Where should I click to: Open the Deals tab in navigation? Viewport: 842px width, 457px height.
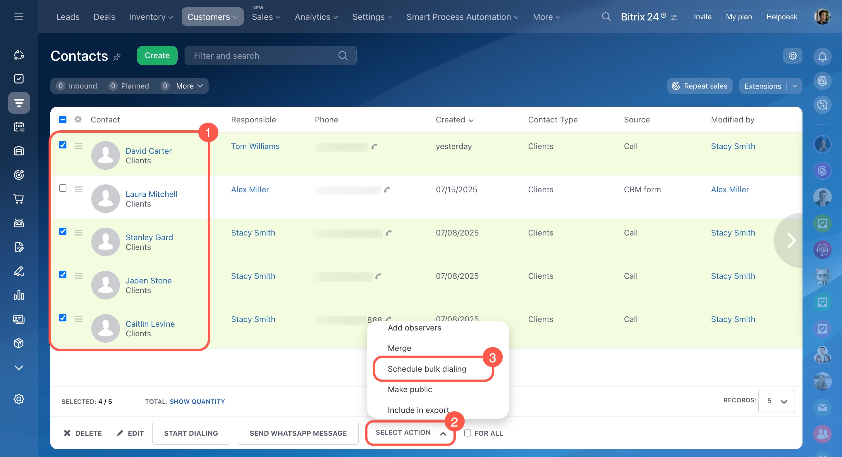tap(104, 17)
